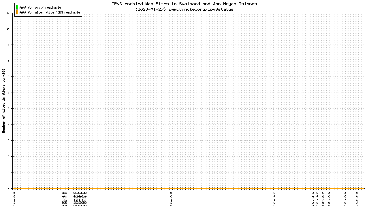The image size is (369, 207).
Task: Select the 2022-08-20 date label
Action: tap(346, 199)
